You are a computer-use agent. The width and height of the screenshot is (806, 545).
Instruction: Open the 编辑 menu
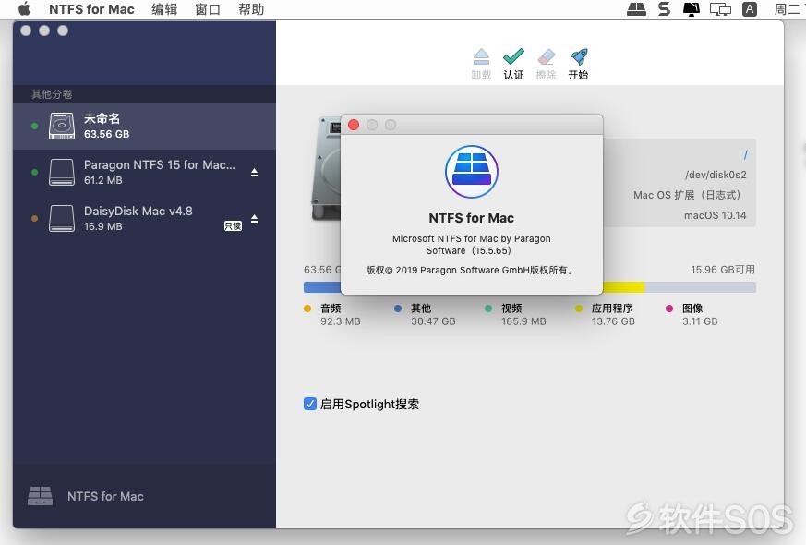click(x=164, y=9)
